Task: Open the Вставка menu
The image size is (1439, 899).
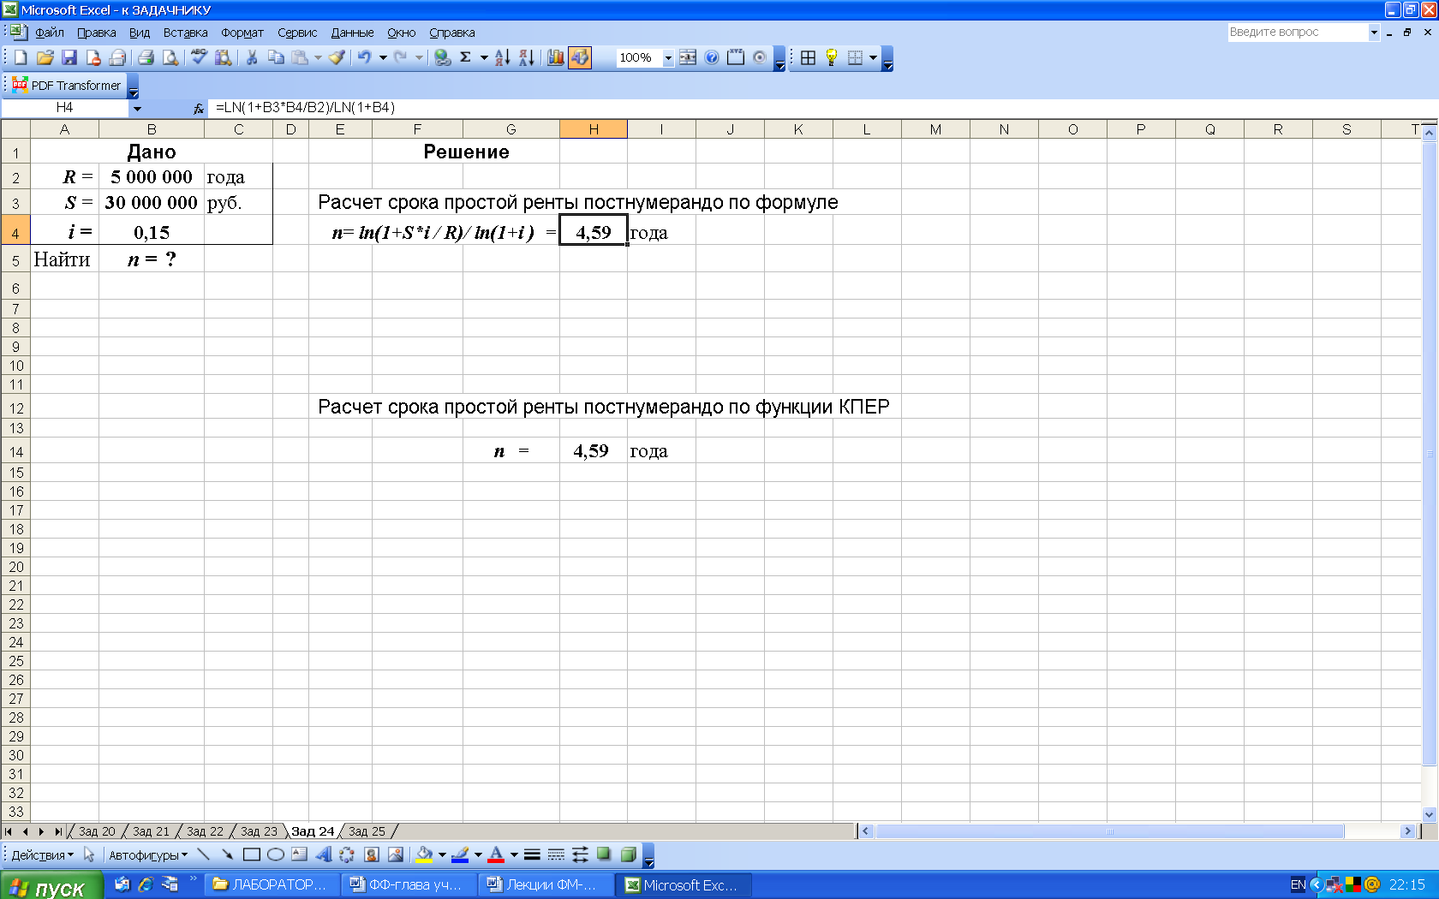Action: tap(185, 33)
